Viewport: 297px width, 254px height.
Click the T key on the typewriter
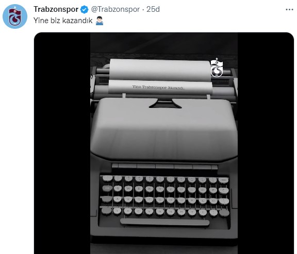point(160,189)
